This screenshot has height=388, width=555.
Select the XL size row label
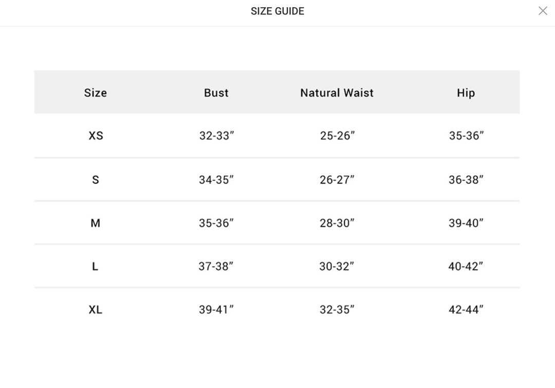95,310
